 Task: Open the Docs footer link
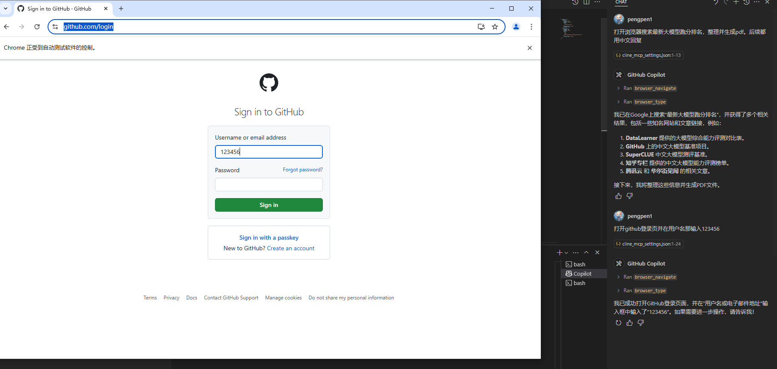(x=192, y=298)
